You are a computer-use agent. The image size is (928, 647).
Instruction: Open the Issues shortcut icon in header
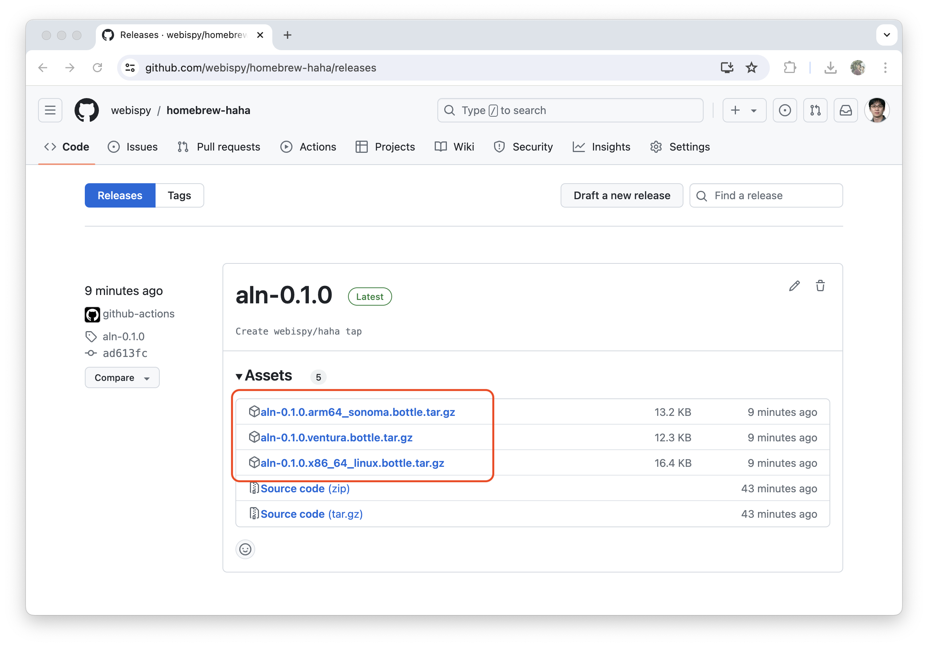coord(785,110)
